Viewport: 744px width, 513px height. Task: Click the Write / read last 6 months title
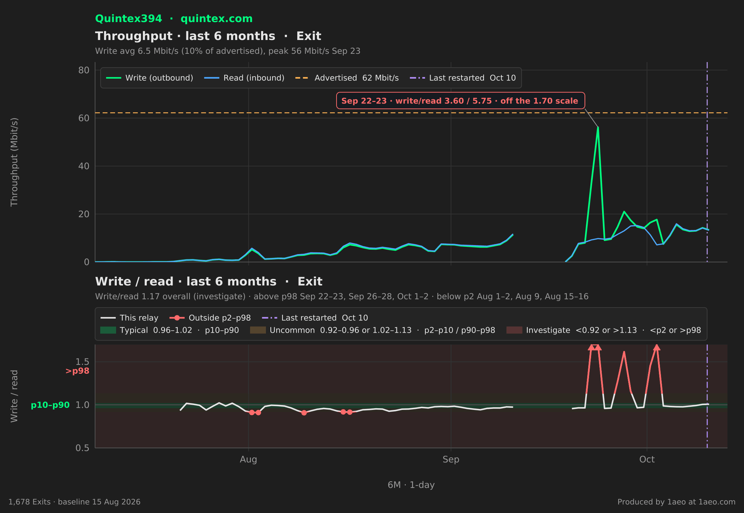(209, 281)
